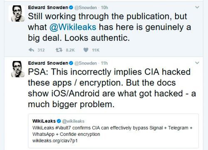
Task: Click Edward Snowden name on first tweet
Action: [48, 7]
